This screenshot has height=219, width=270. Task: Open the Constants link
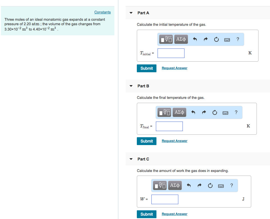click(x=102, y=12)
